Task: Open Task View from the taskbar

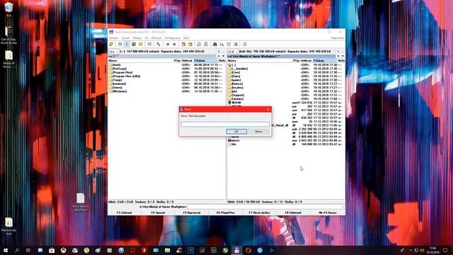Action: pos(28,250)
